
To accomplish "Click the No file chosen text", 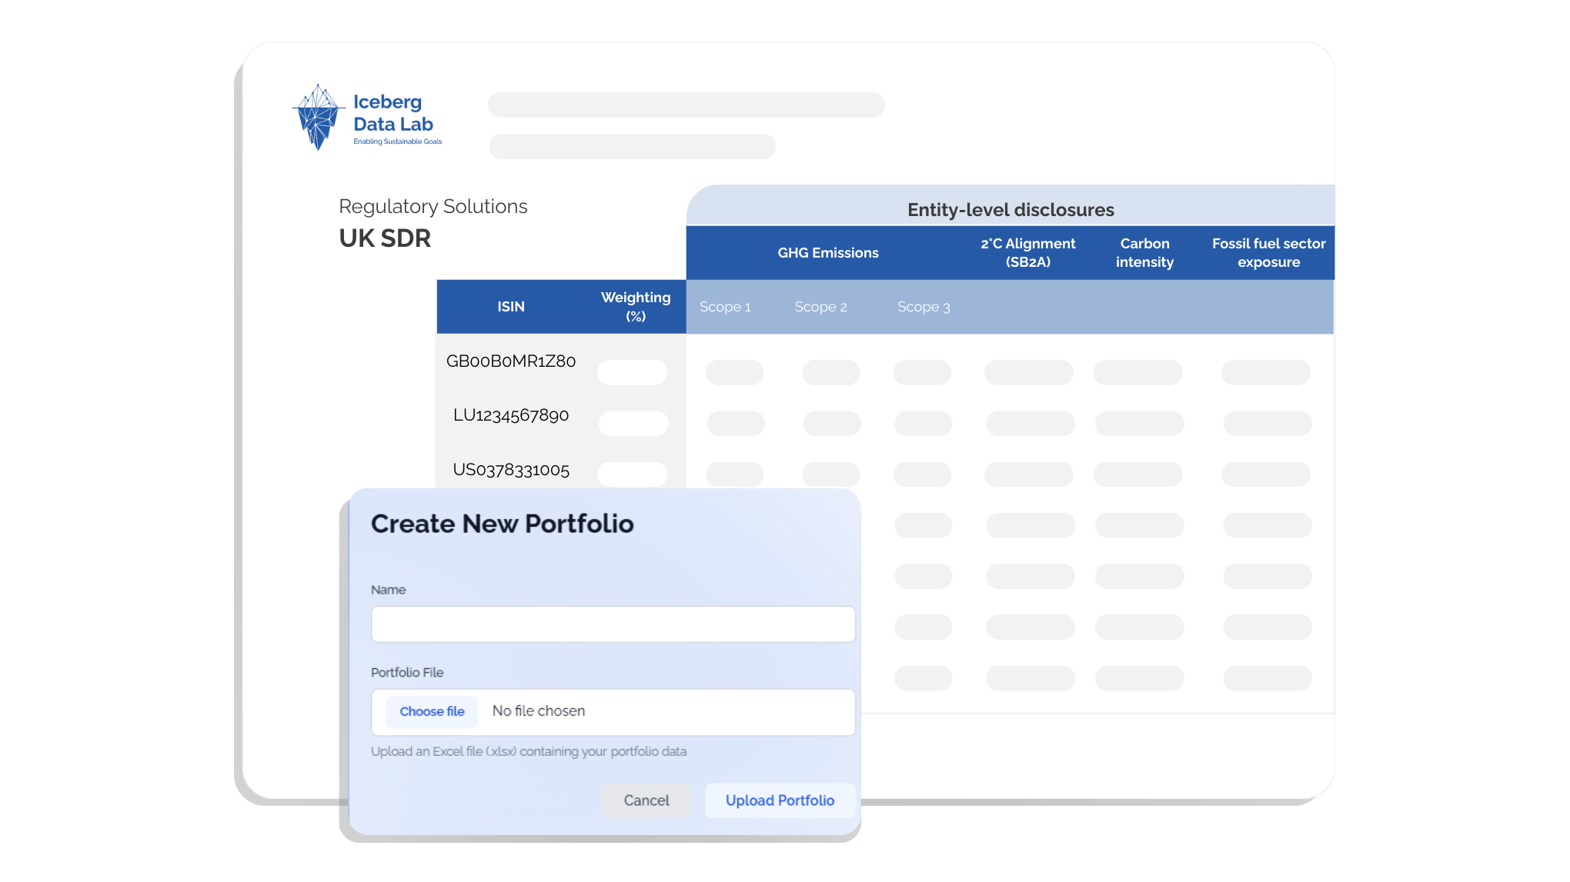I will [539, 711].
